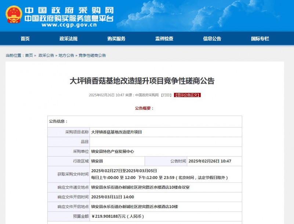Click the 中国政府采购网 site title banner
The height and width of the screenshot is (224, 294).
[69, 10]
